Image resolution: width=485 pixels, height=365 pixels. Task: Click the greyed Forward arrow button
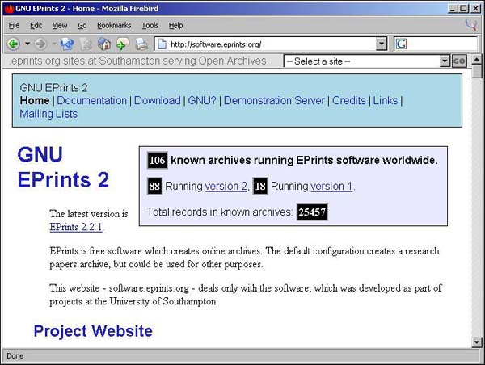(40, 44)
